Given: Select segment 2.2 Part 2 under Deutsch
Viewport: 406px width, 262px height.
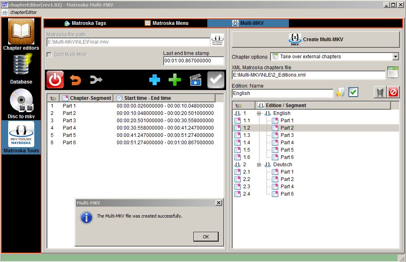Looking at the screenshot, I should coord(287,179).
